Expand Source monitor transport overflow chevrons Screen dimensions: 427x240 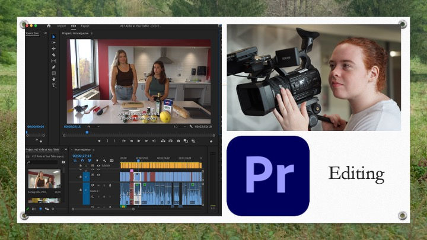pos(37,140)
